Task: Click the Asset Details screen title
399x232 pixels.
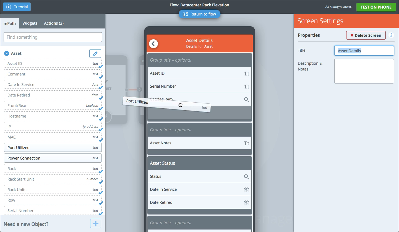Action: [199, 40]
